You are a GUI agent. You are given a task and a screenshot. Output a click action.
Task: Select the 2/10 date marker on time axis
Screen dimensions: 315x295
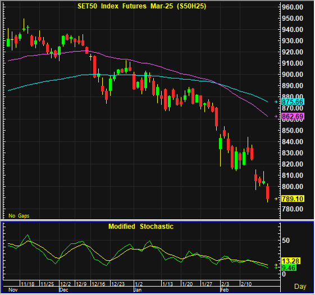point(246,284)
